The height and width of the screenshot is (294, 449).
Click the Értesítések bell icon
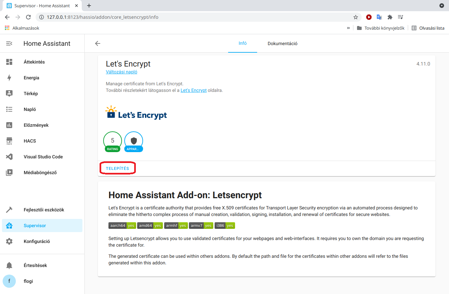tap(9, 265)
